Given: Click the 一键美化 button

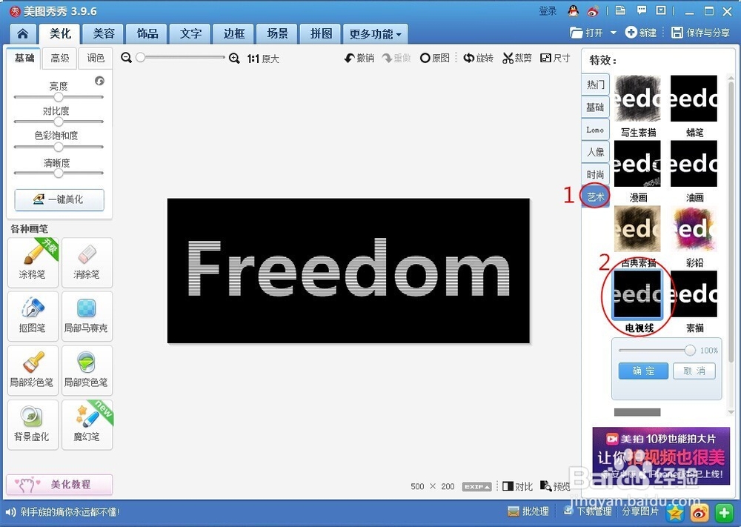Looking at the screenshot, I should tap(59, 199).
